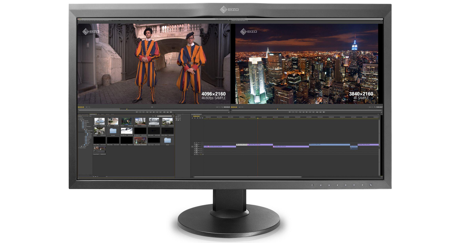This screenshot has height=243, width=461.
Task: Select night city clip thumbnail in Media Browser
Action: click(x=140, y=140)
